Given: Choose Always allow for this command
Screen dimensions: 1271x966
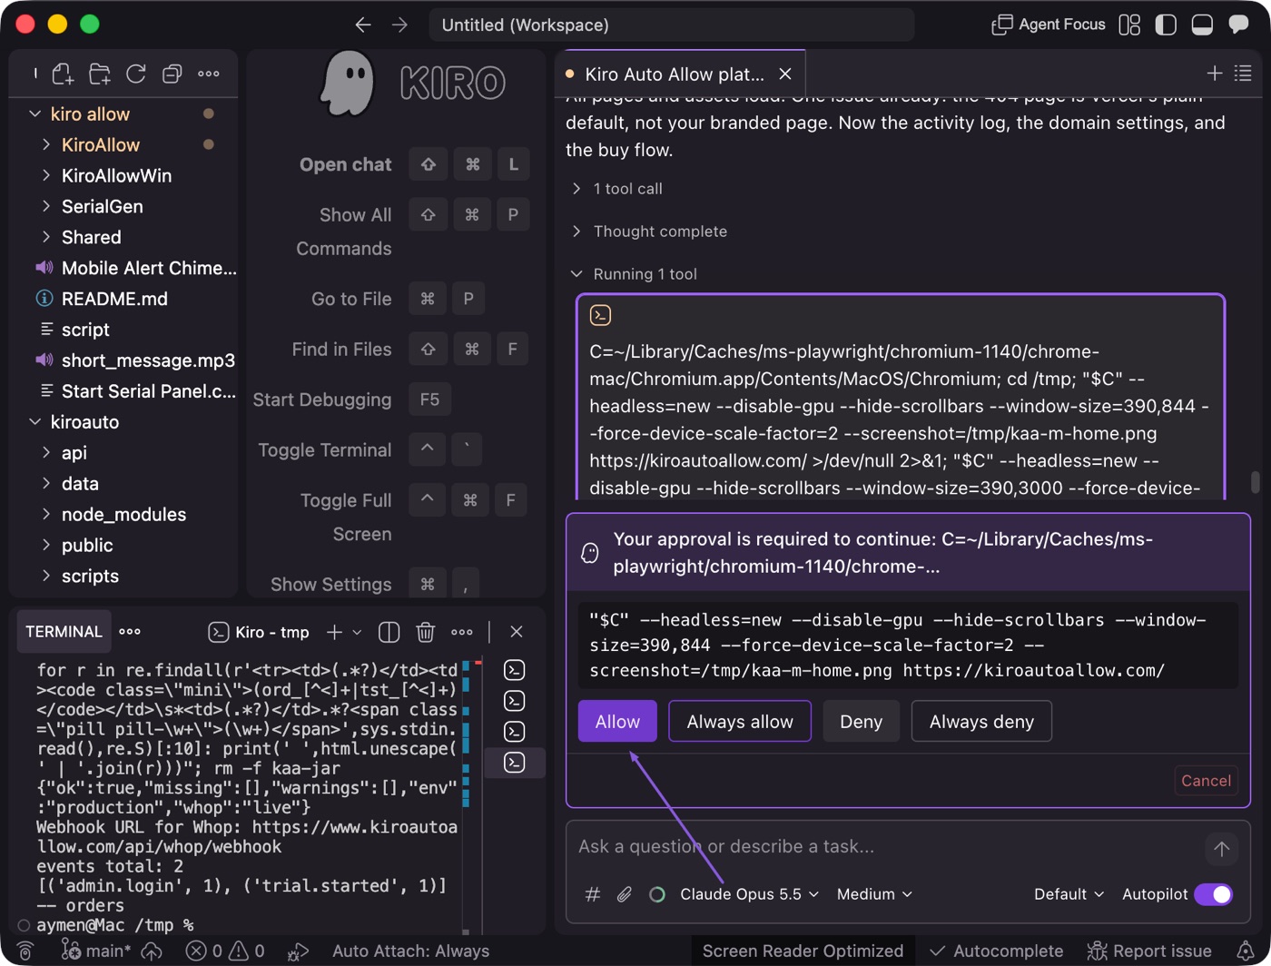Looking at the screenshot, I should [x=740, y=722].
